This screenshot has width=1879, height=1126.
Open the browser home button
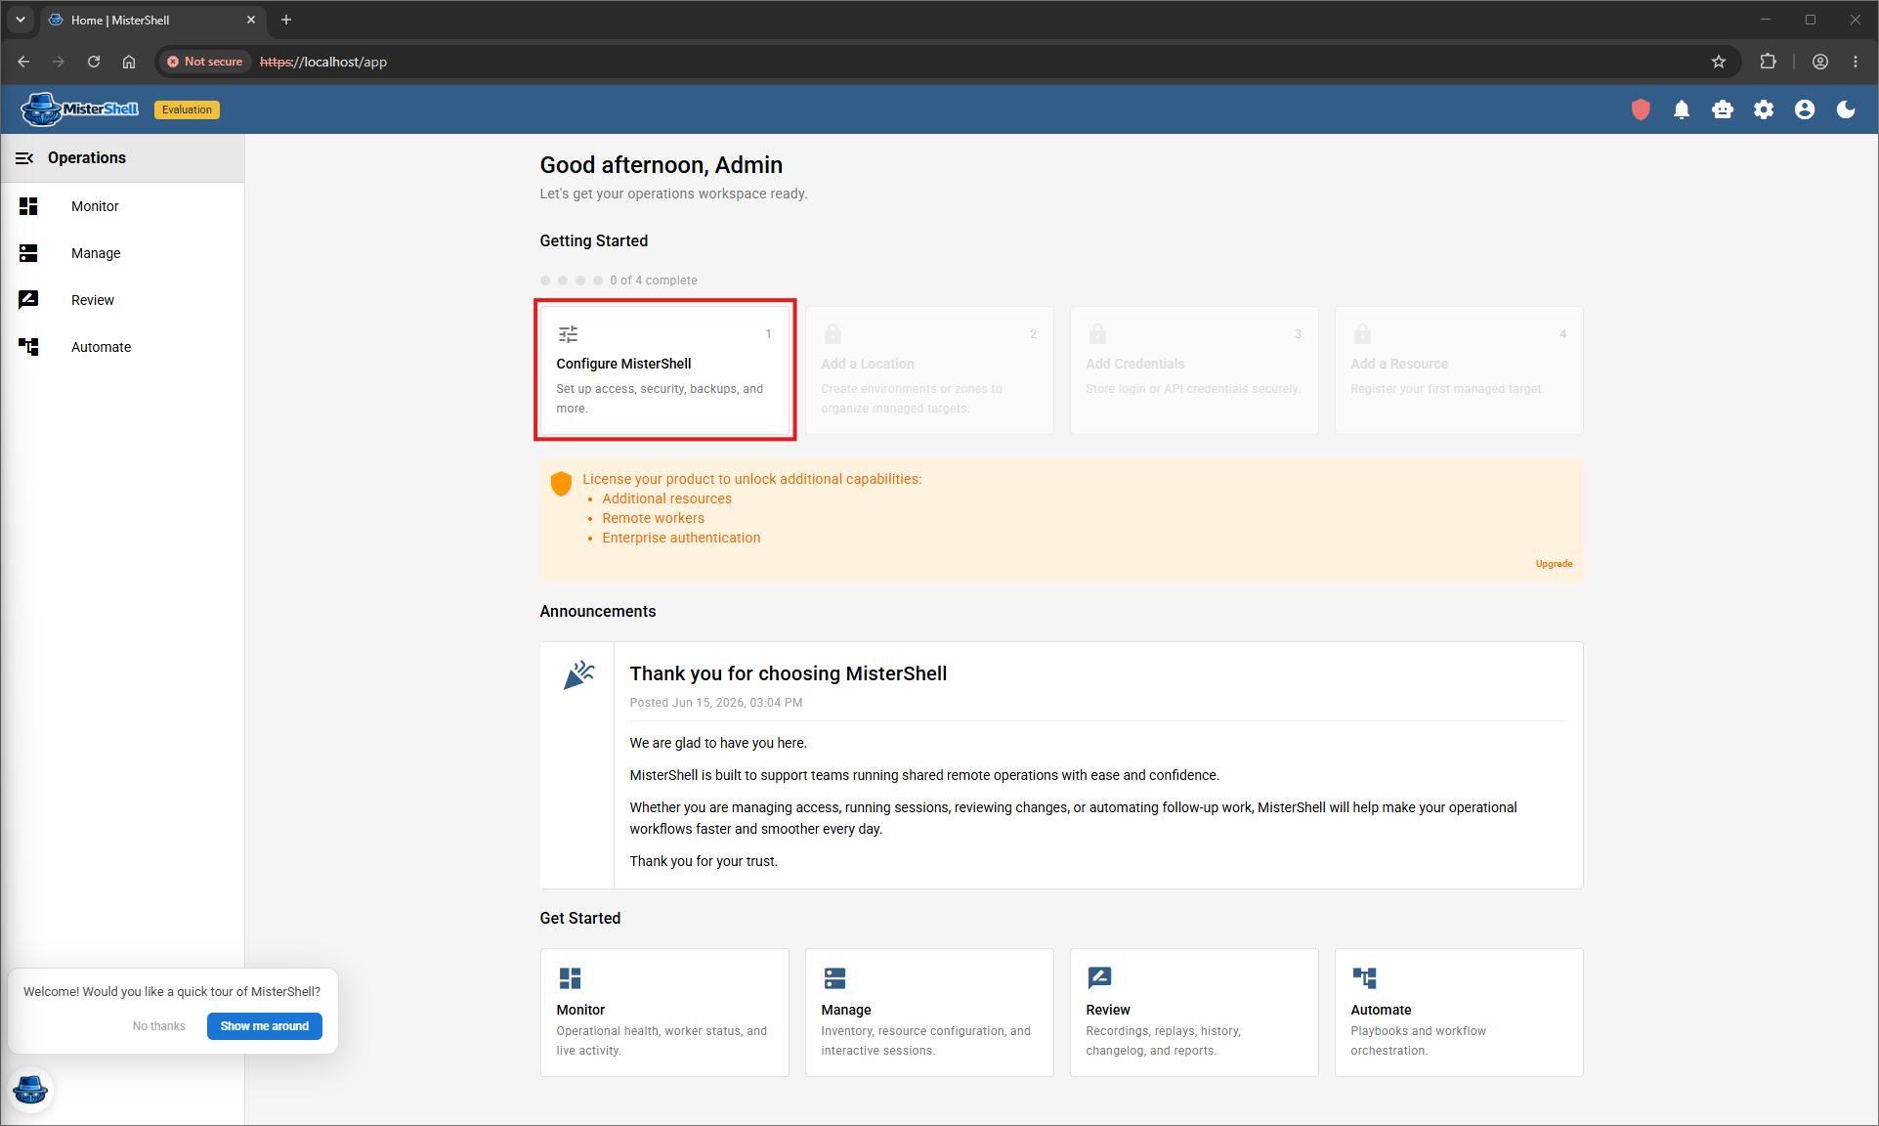129,62
